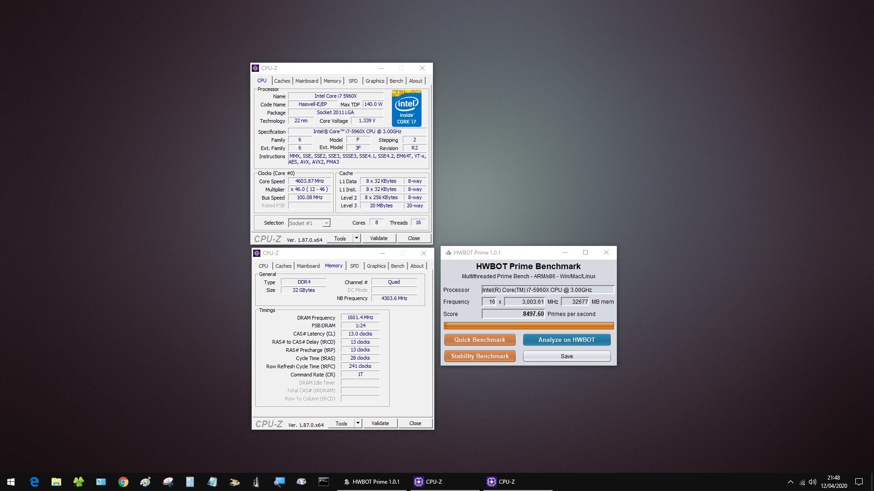
Task: Open Command Prompt taskbar icon
Action: [x=324, y=481]
